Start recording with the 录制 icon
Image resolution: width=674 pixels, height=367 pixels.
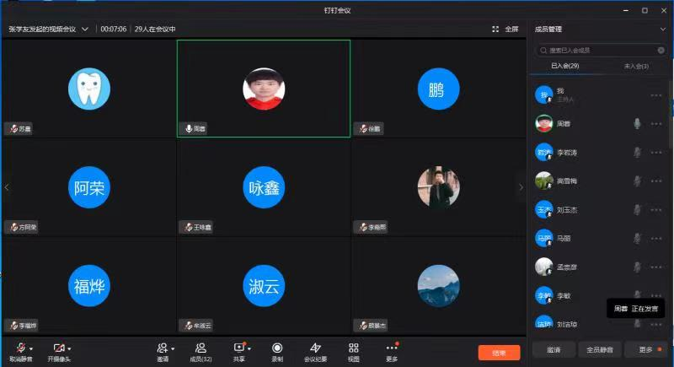[277, 348]
